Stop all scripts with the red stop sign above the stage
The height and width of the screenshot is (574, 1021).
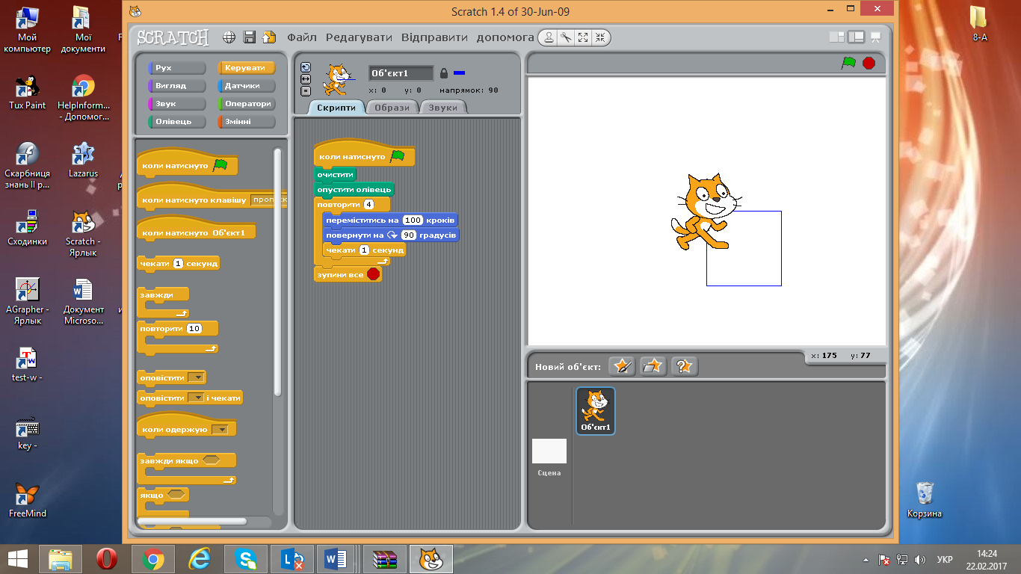coord(869,63)
